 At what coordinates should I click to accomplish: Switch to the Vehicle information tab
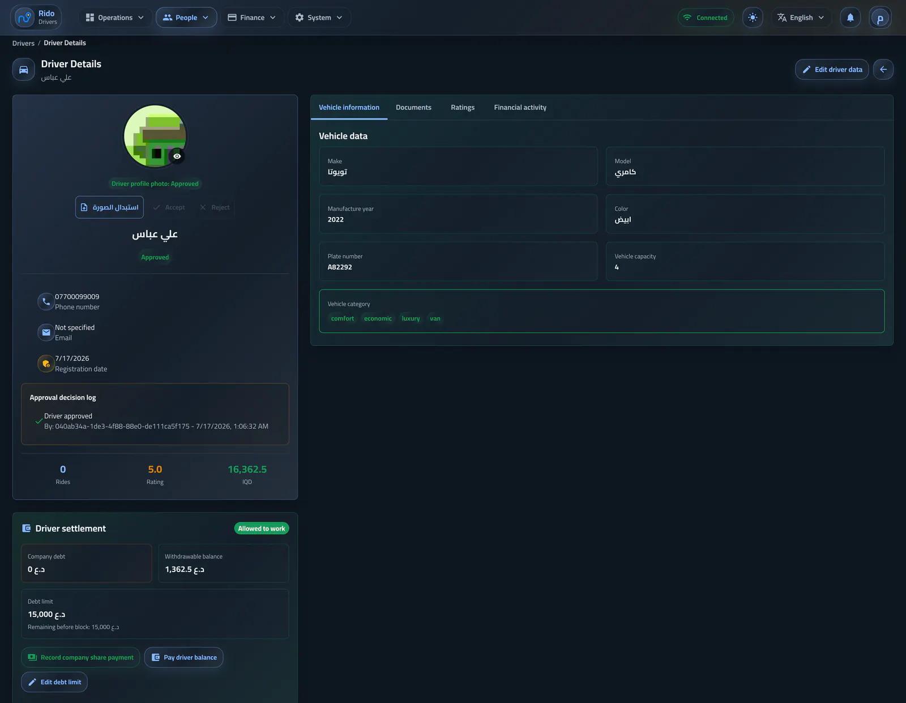[x=349, y=108]
